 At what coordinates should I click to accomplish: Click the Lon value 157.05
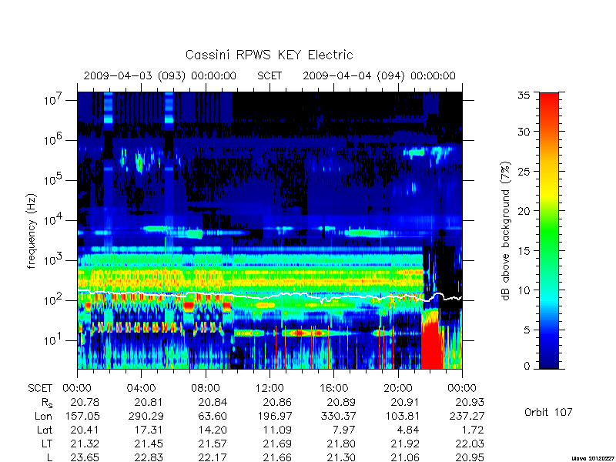[x=82, y=416]
